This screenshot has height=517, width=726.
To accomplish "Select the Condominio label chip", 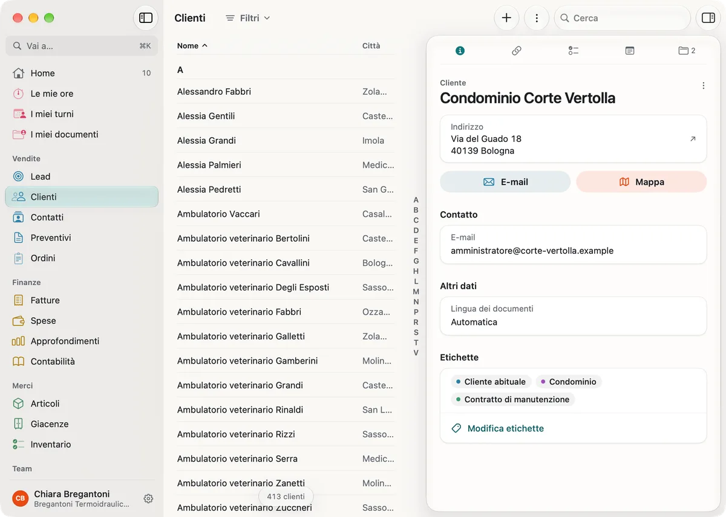I will pyautogui.click(x=569, y=382).
